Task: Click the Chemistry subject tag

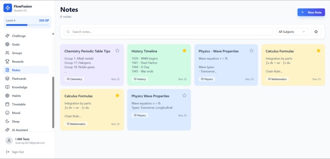Action: (74, 79)
